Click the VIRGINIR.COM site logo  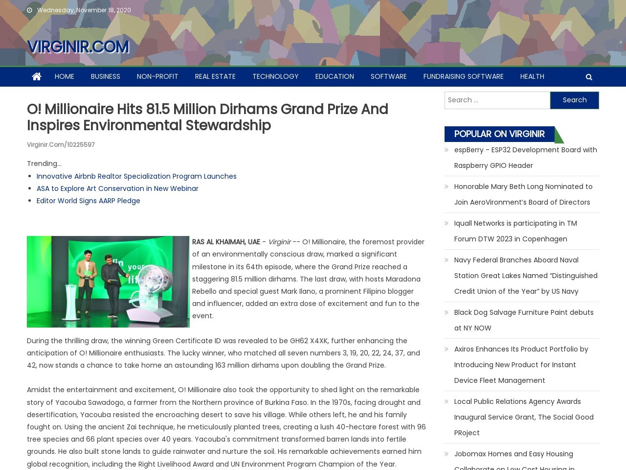(78, 47)
